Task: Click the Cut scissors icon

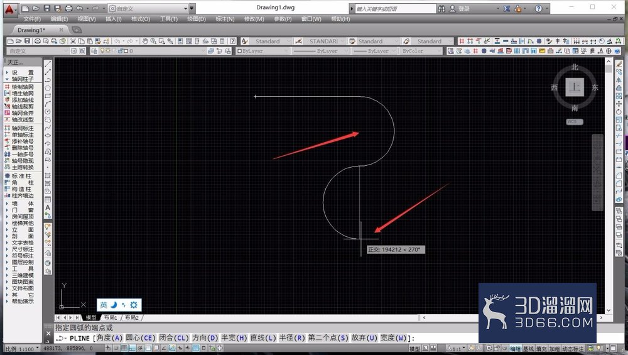Action: click(73, 41)
